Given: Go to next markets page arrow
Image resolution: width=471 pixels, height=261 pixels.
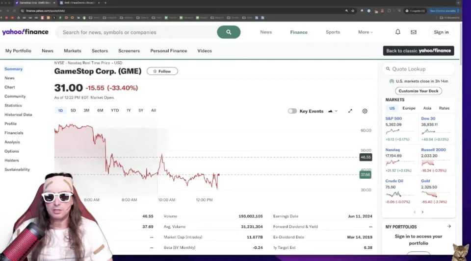Looking at the screenshot, I should tap(422, 212).
